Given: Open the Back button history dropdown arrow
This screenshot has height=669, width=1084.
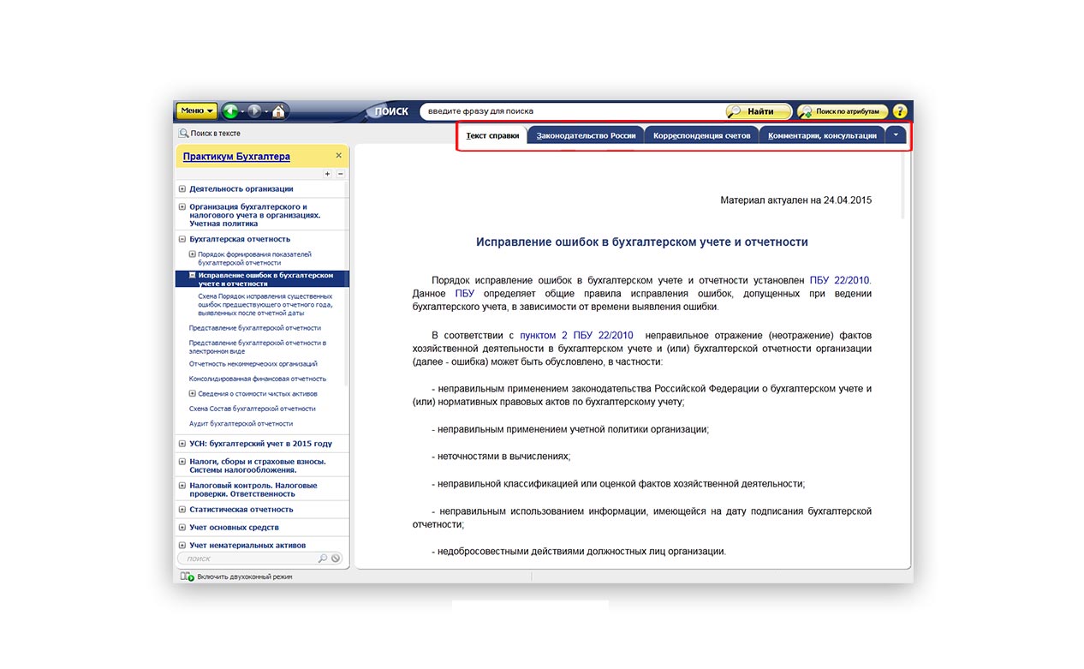Looking at the screenshot, I should pos(241,112).
